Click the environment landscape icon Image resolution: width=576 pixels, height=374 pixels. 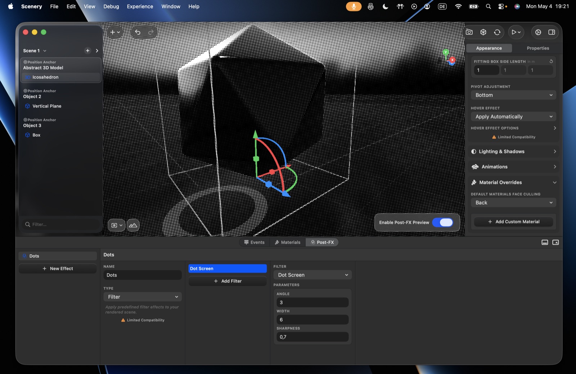[x=133, y=225]
